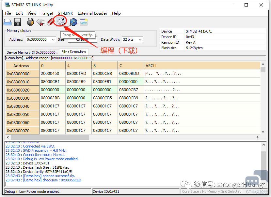
Task: Open the File menu
Action: pyautogui.click(x=8, y=13)
